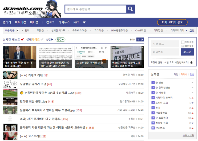Focus the 갤러리 & 통합검색 search field
The height and width of the screenshot is (141, 198).
(96, 9)
